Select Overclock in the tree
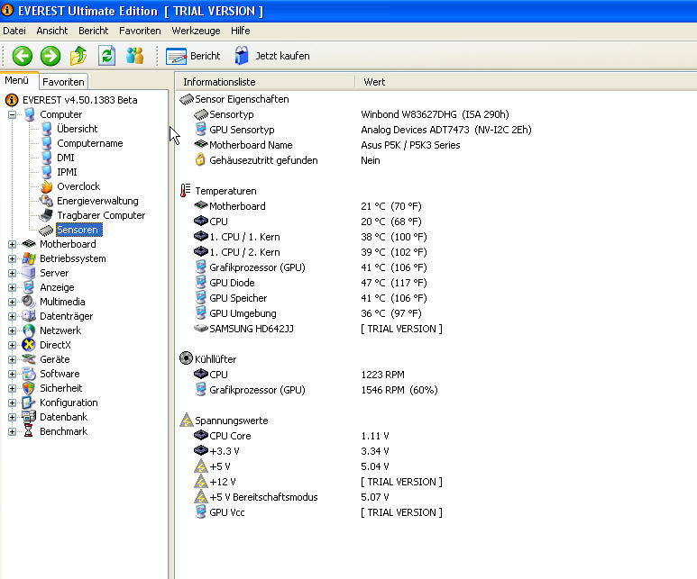The height and width of the screenshot is (579, 697). 78,186
